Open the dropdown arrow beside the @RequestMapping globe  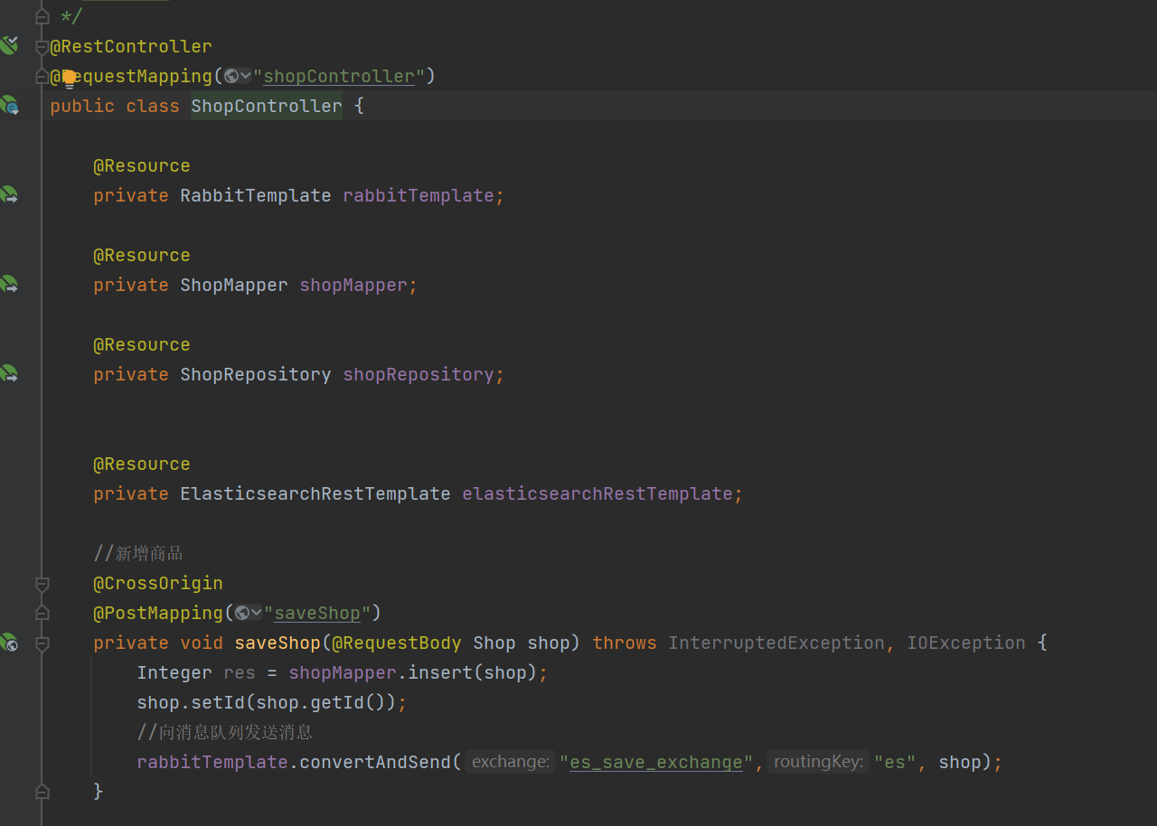click(245, 76)
